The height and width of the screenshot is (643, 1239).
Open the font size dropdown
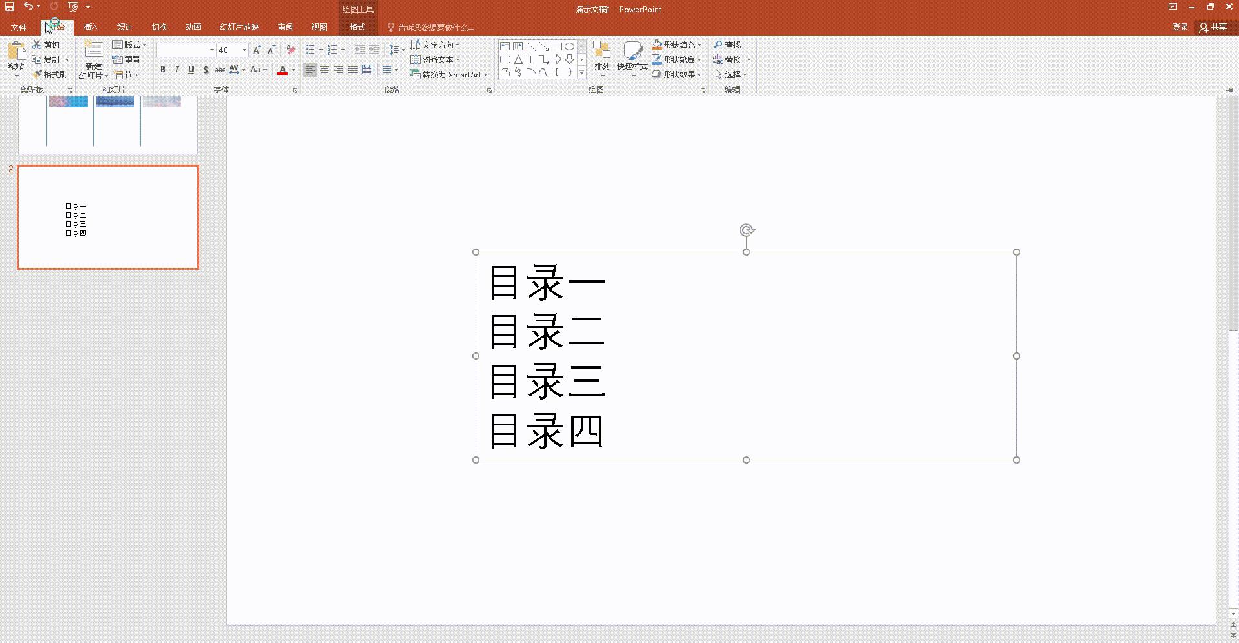[x=243, y=50]
